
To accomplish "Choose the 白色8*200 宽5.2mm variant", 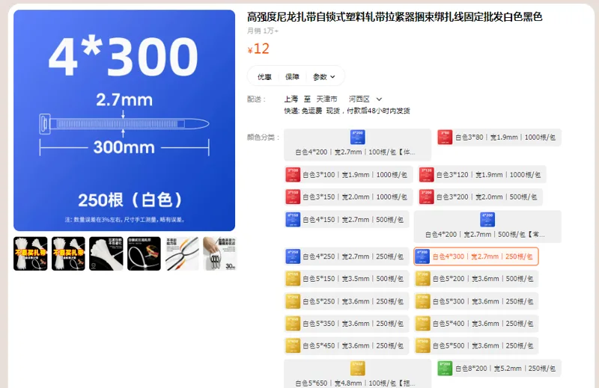I will tap(499, 368).
